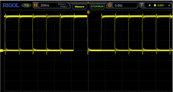173x92 pixels.
Task: Open horizontal settings via the H icon
Action: coord(36,5)
